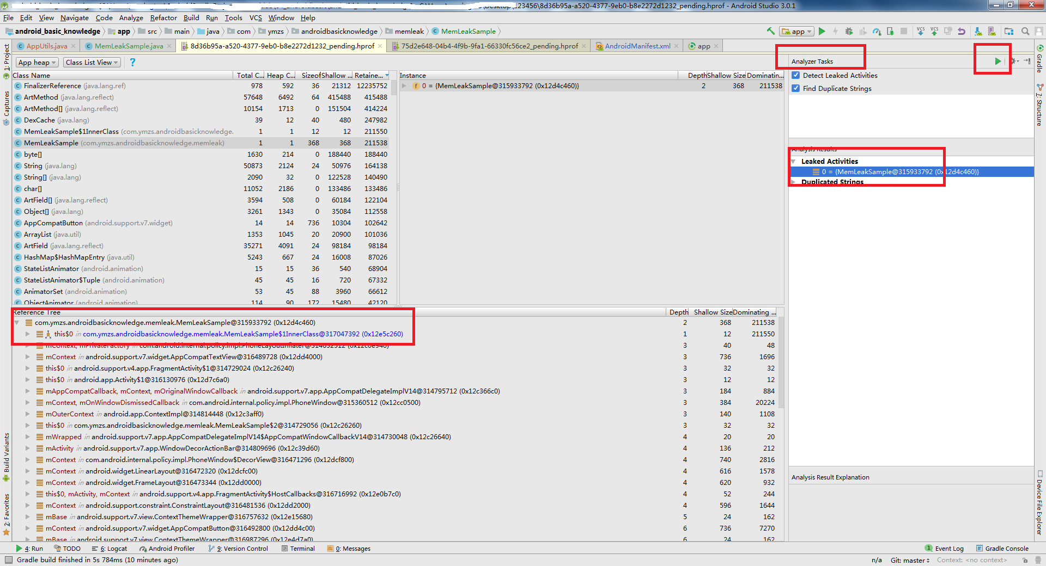Open the App heap dropdown
Viewport: 1046px width, 566px height.
click(37, 63)
